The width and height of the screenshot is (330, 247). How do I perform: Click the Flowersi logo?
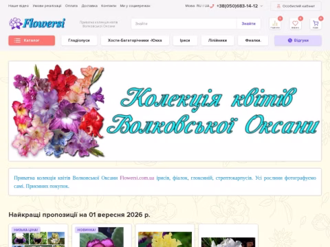click(37, 23)
